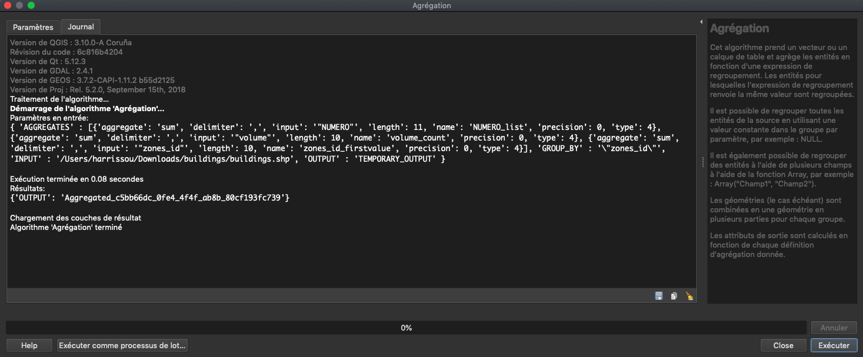Select the Journal tab
Screen dimensions: 863x357
click(81, 26)
